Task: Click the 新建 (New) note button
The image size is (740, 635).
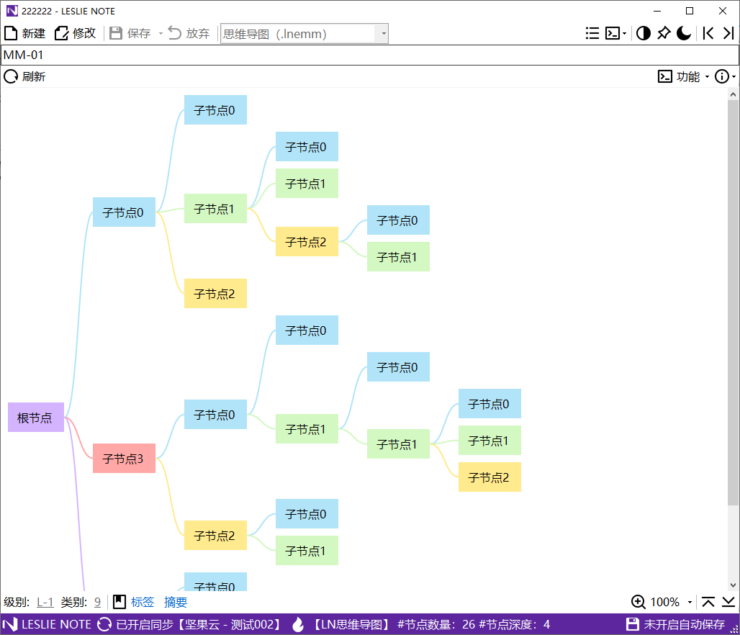Action: (x=25, y=33)
